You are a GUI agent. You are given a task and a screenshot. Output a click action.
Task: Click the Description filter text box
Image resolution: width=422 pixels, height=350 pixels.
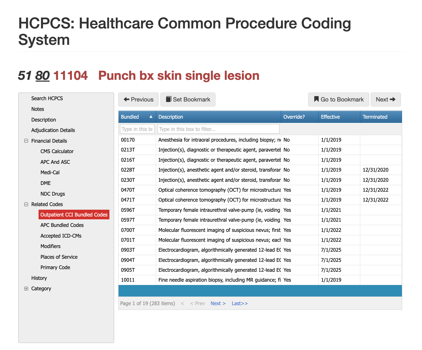point(218,129)
